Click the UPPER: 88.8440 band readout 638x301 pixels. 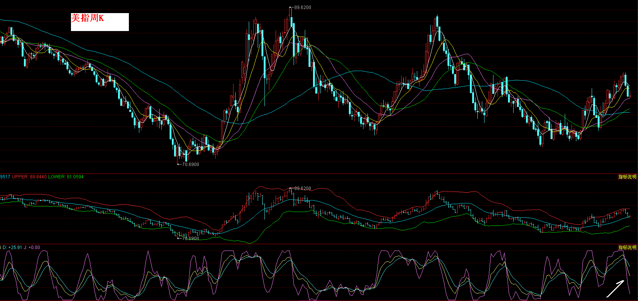(x=30, y=177)
